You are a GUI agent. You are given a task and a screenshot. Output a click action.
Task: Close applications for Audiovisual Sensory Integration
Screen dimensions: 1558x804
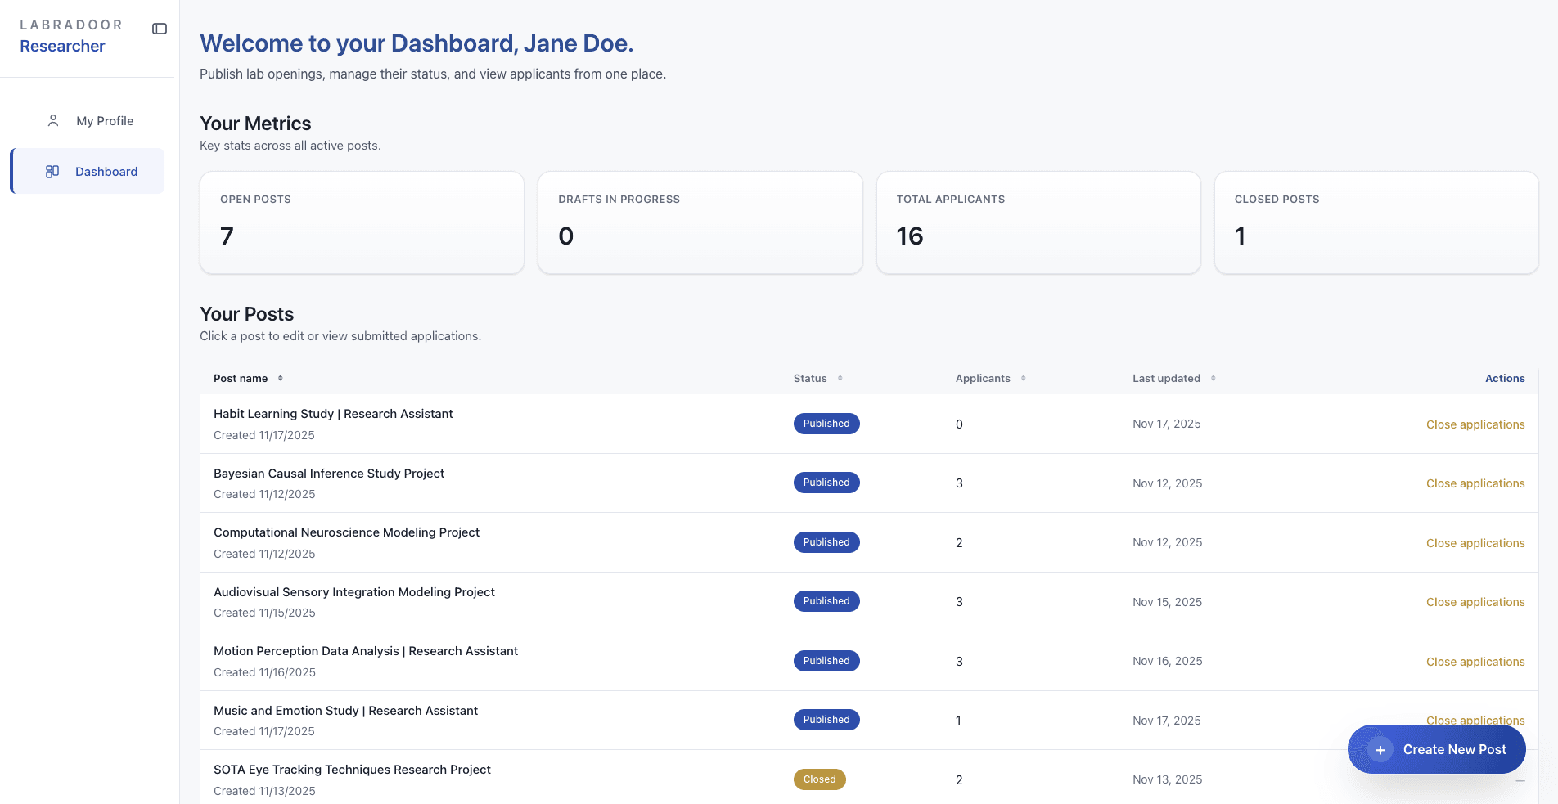coord(1475,602)
